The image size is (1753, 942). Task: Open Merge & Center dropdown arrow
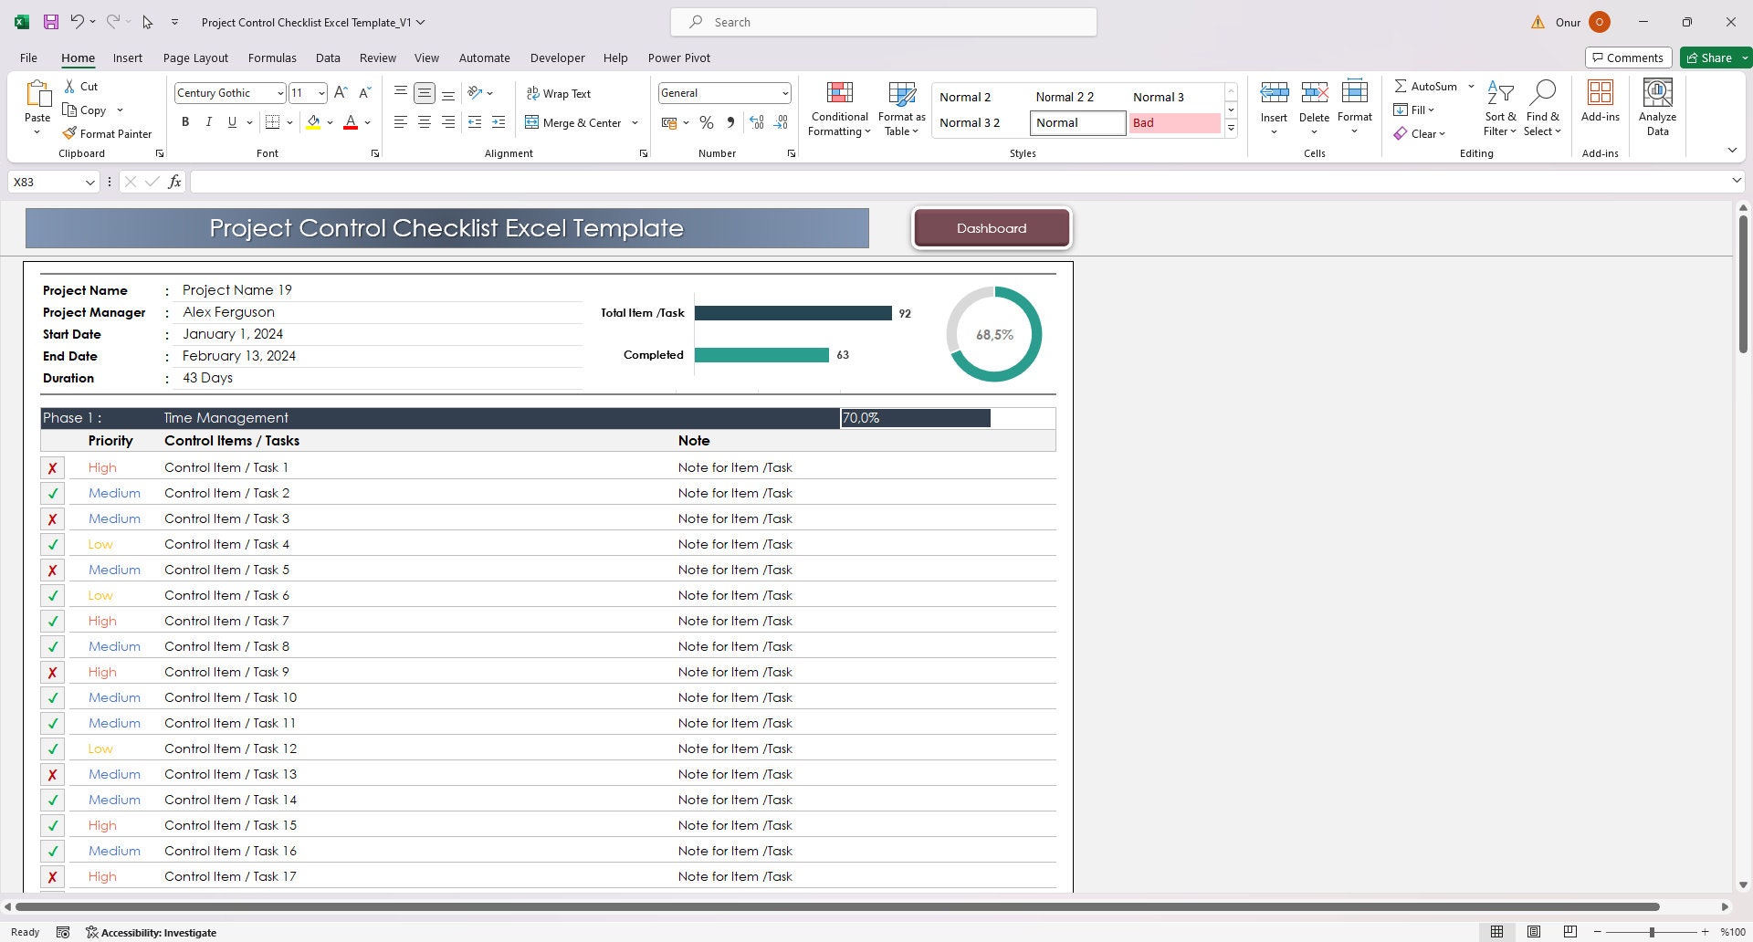click(x=635, y=122)
